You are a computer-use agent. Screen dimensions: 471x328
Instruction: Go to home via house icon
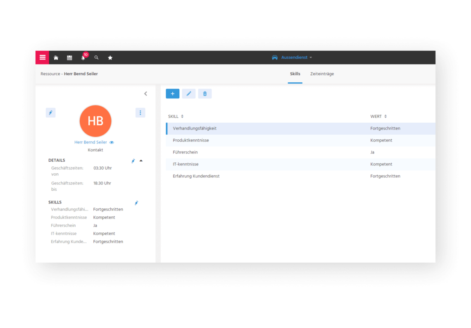click(x=56, y=58)
